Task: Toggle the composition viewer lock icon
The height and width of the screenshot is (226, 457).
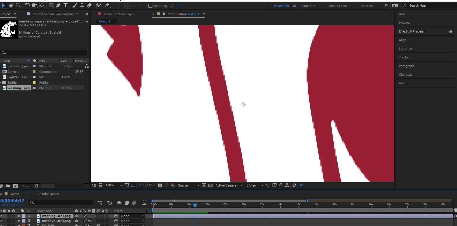Action: click(164, 14)
